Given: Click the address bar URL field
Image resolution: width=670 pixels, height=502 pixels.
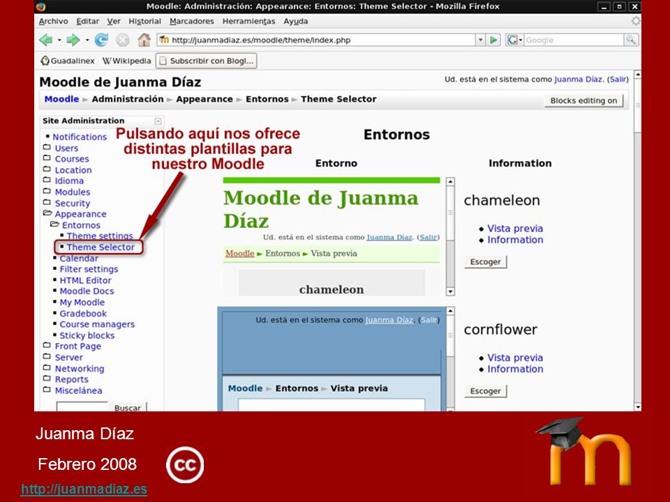Looking at the screenshot, I should tap(316, 40).
